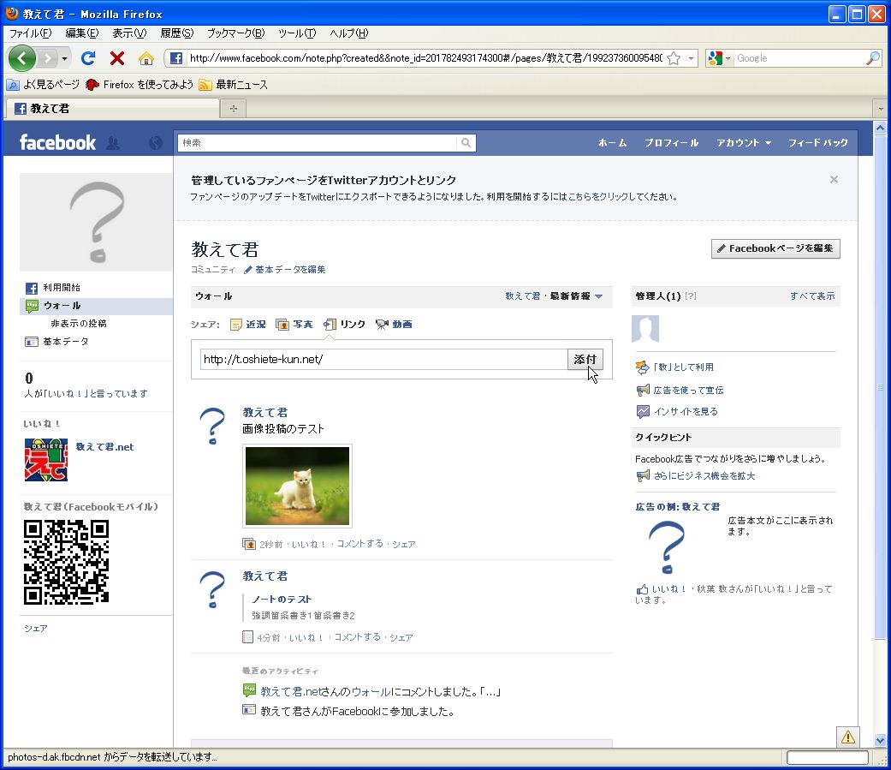
Task: Open the Facebook notifications globe icon
Action: pyautogui.click(x=155, y=143)
